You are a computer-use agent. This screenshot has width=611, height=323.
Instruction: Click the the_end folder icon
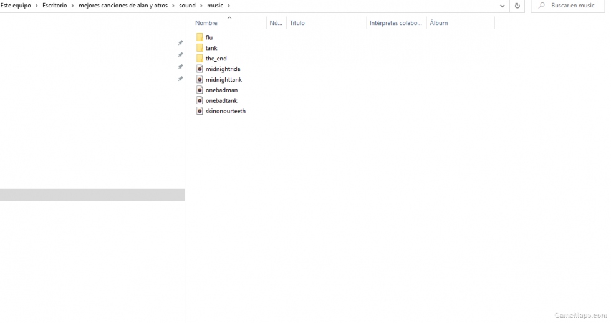point(200,59)
